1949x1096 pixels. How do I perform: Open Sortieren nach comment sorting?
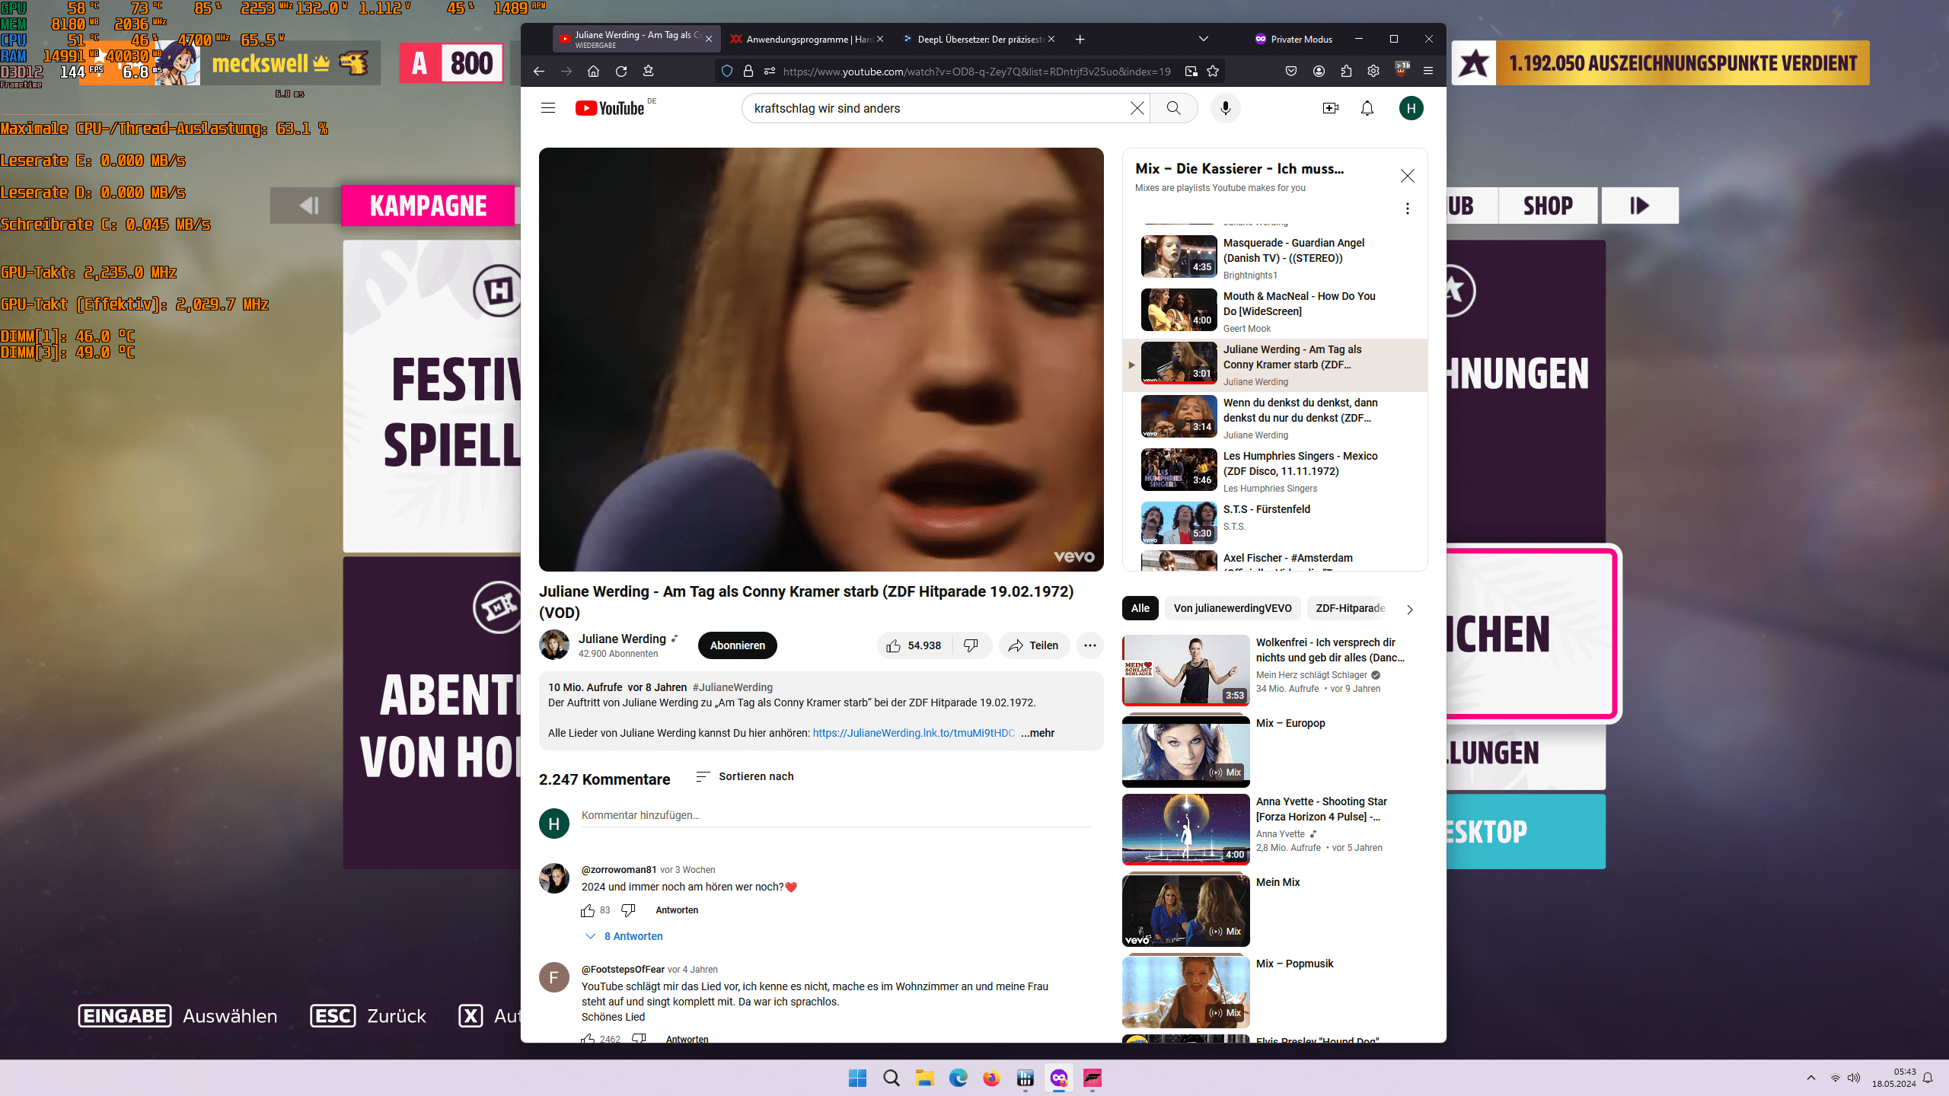(745, 776)
